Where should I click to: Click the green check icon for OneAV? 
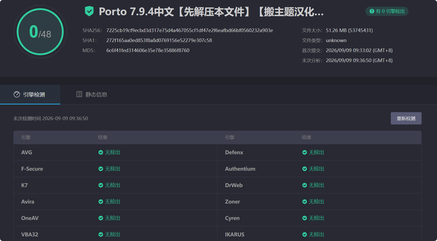[101, 218]
